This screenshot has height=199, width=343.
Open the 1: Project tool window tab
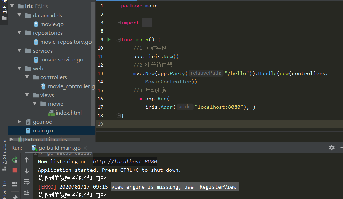pyautogui.click(x=4, y=10)
